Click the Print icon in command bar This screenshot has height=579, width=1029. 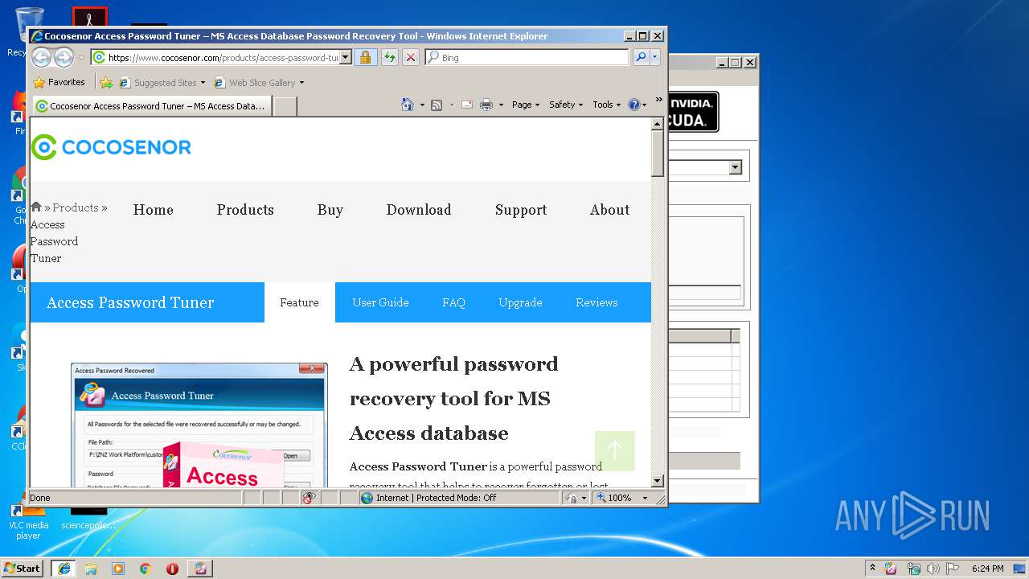pyautogui.click(x=486, y=105)
